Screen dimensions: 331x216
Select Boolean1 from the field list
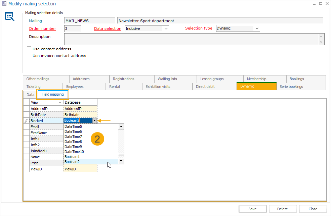[72, 157]
